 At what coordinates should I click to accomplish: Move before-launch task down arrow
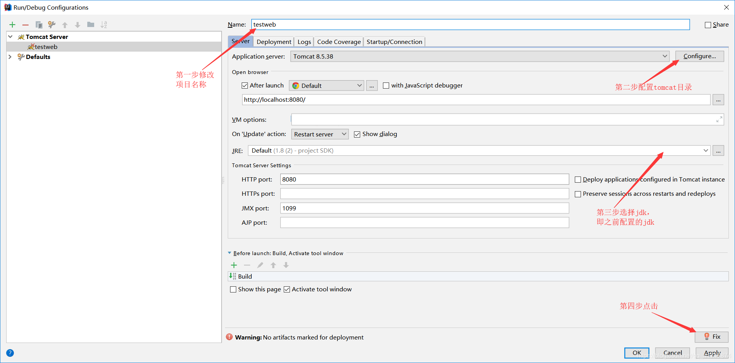click(286, 265)
